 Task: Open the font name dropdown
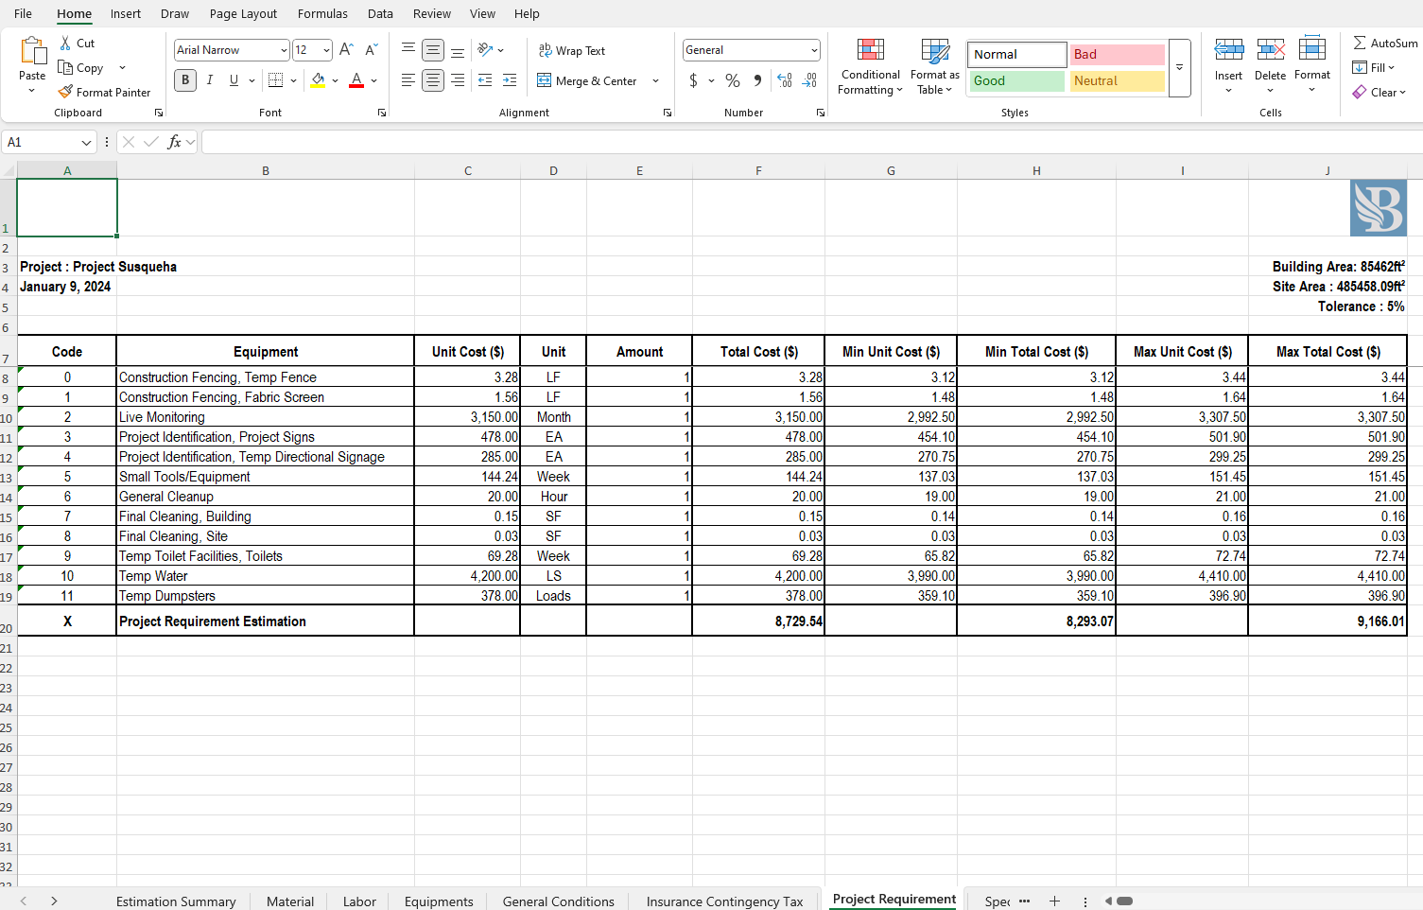pyautogui.click(x=284, y=50)
